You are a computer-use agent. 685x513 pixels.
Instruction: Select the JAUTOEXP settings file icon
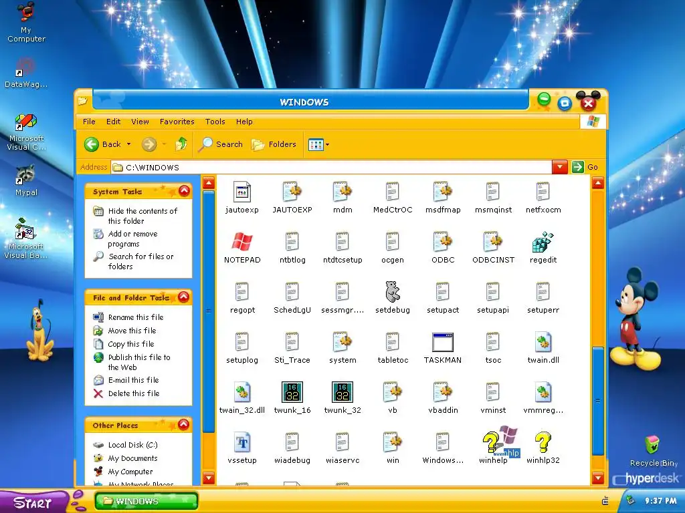click(292, 192)
